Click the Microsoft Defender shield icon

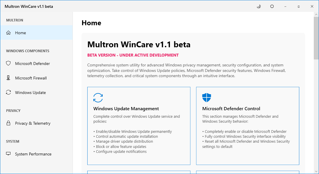8,63
